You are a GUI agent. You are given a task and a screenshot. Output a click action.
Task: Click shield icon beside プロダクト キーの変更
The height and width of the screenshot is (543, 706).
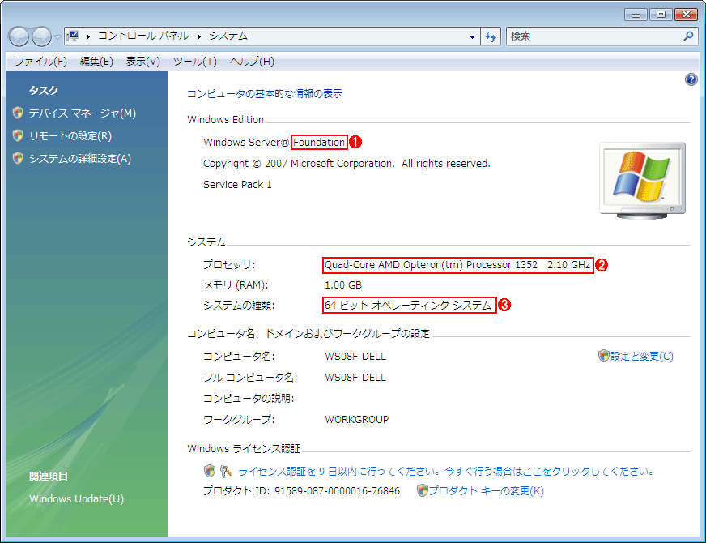tap(423, 490)
